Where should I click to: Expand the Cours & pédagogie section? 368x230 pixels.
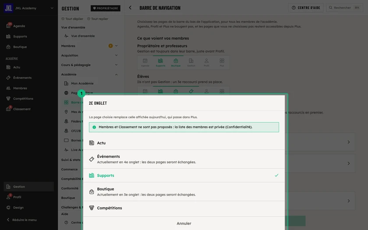point(89,65)
